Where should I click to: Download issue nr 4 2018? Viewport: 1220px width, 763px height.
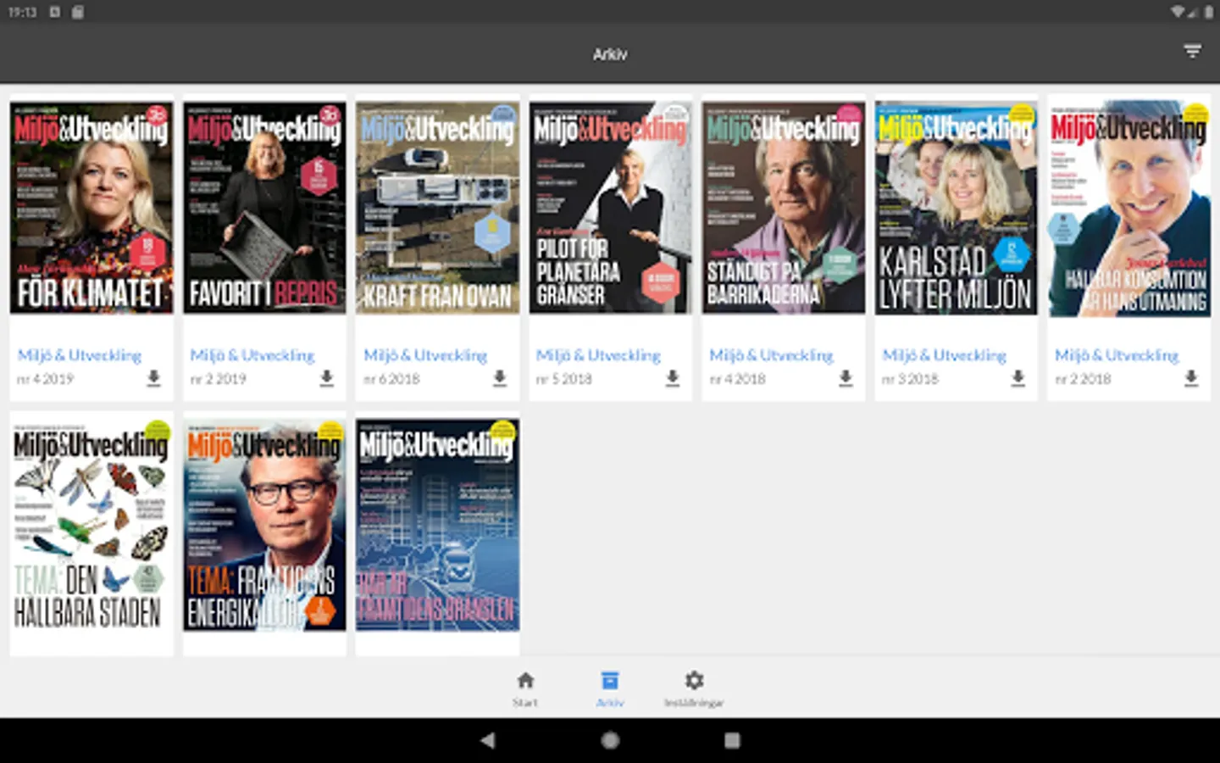(846, 378)
